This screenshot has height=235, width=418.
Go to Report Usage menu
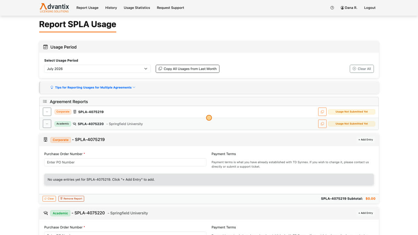click(x=87, y=8)
